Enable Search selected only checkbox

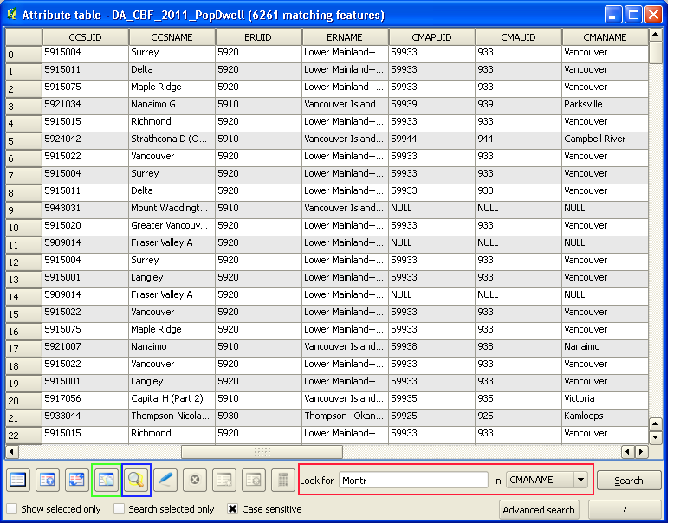(120, 509)
